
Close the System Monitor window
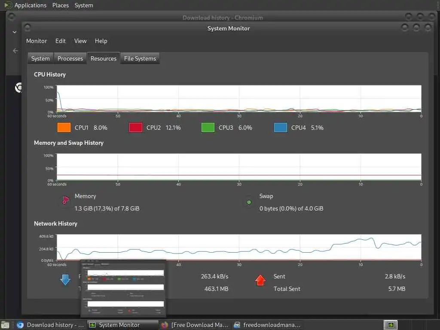pos(428,27)
